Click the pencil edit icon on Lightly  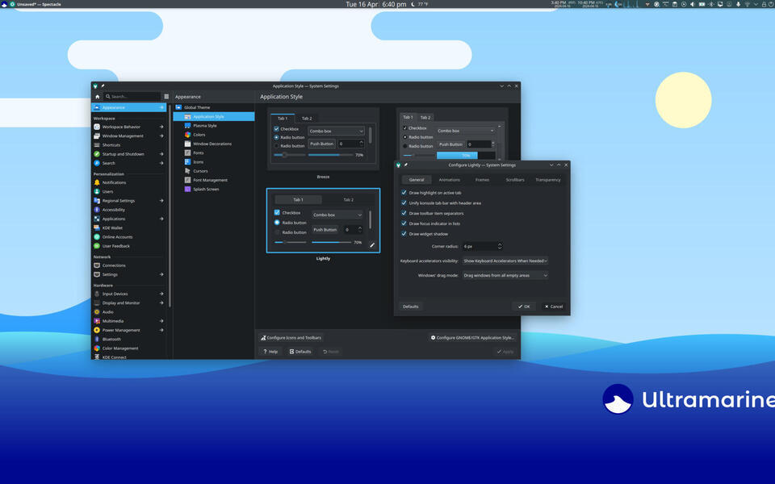(x=372, y=245)
